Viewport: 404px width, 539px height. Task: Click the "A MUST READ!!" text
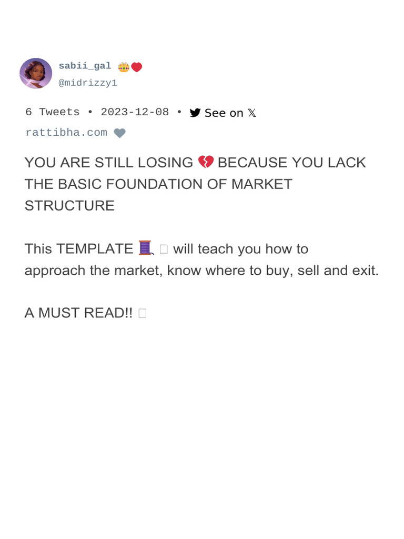(x=78, y=313)
